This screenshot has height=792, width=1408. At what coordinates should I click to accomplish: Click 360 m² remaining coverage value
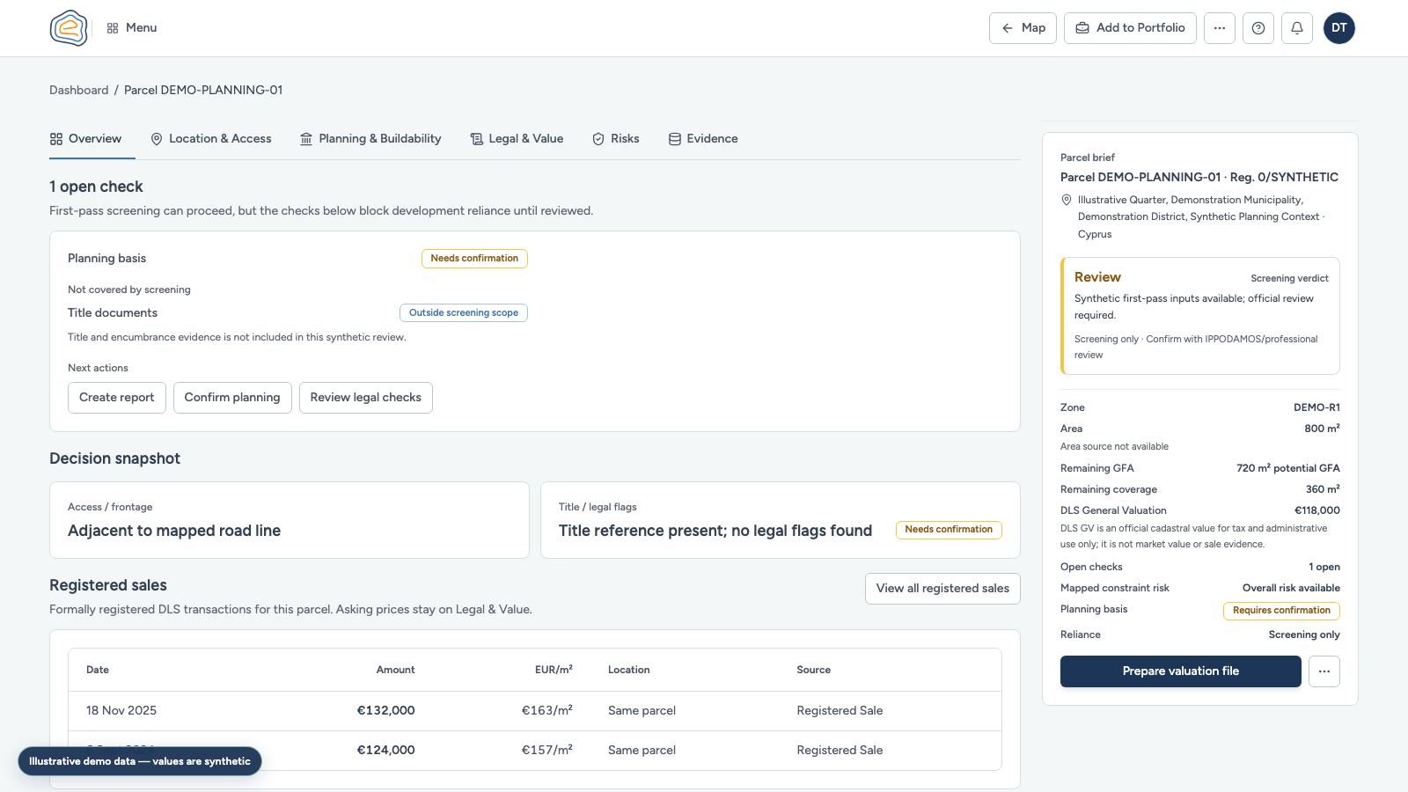pos(1322,490)
